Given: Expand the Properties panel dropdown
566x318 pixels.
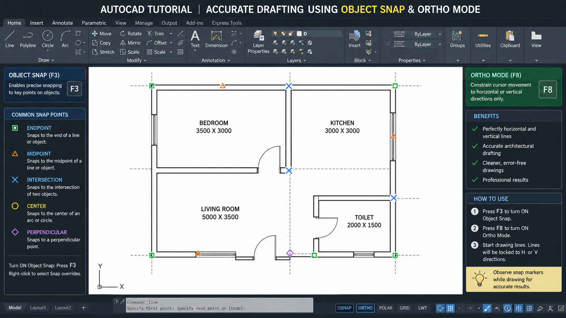Looking at the screenshot, I should (x=412, y=60).
